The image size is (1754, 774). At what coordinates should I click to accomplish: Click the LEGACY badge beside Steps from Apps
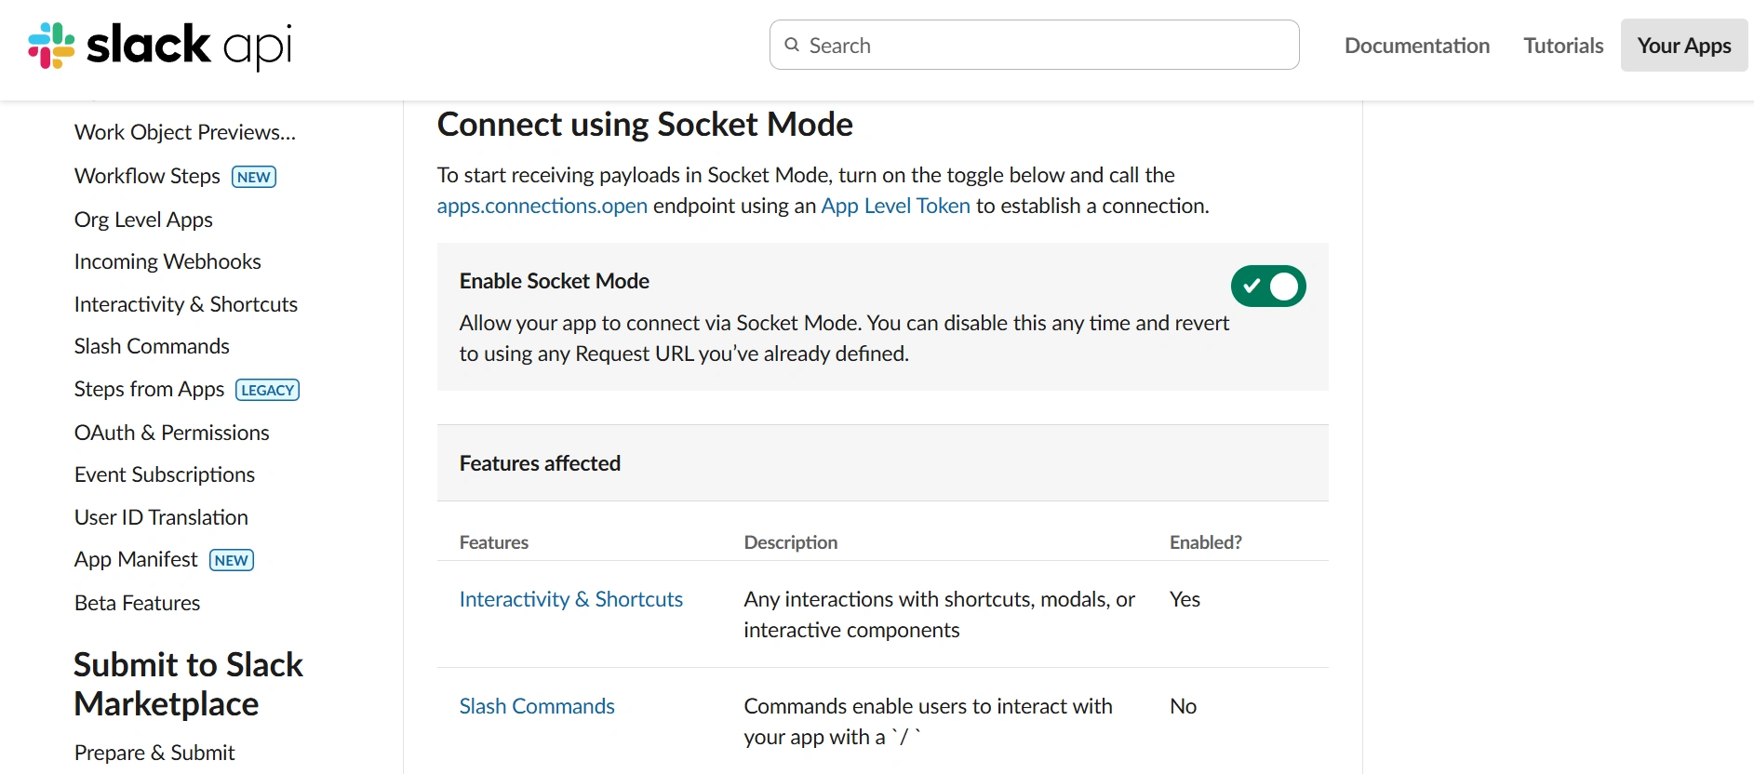[268, 390]
